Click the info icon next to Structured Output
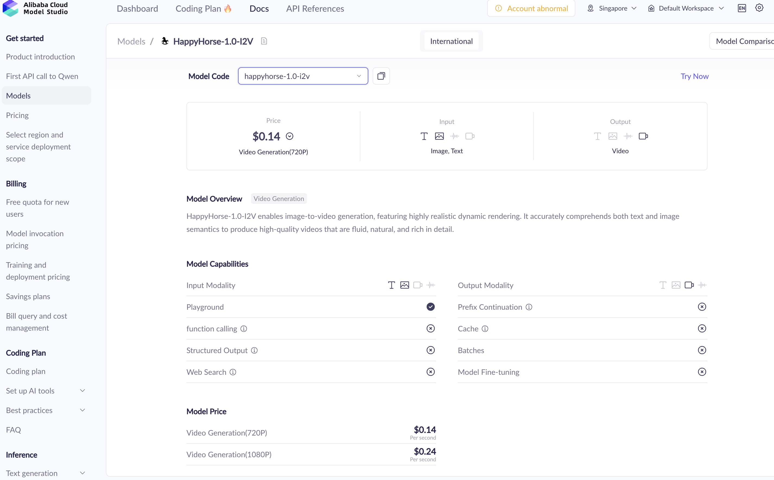The width and height of the screenshot is (774, 480). [x=254, y=350]
